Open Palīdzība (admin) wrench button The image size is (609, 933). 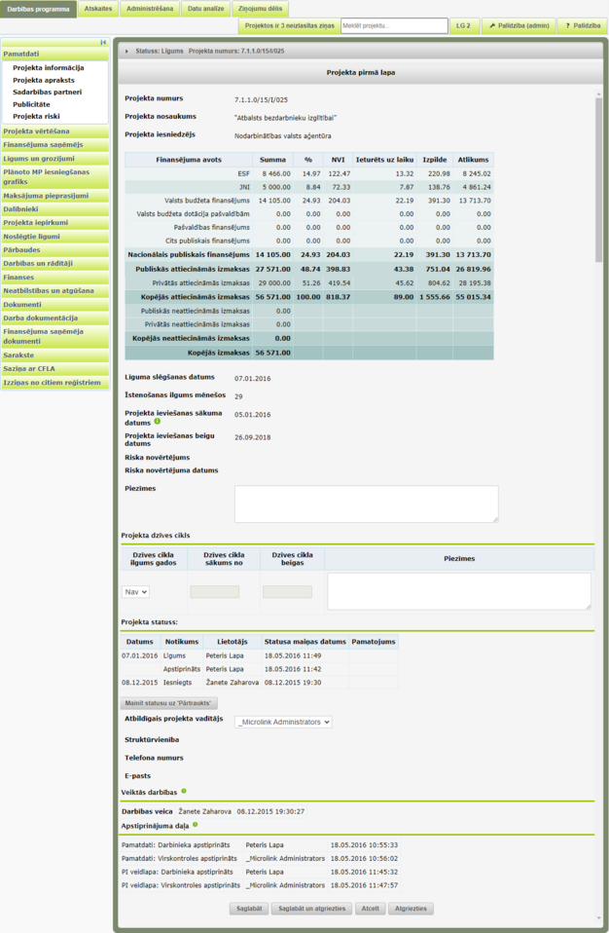coord(519,25)
